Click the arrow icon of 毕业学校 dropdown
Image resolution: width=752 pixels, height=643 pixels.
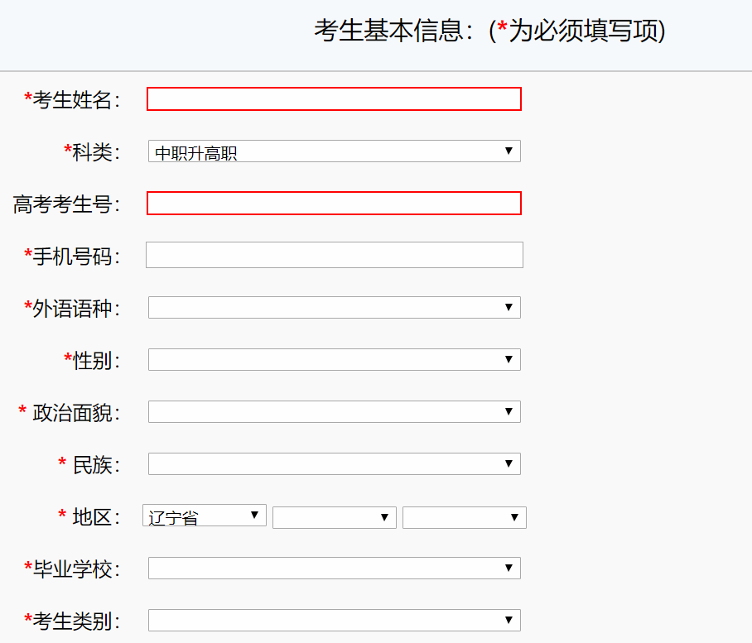click(x=509, y=569)
